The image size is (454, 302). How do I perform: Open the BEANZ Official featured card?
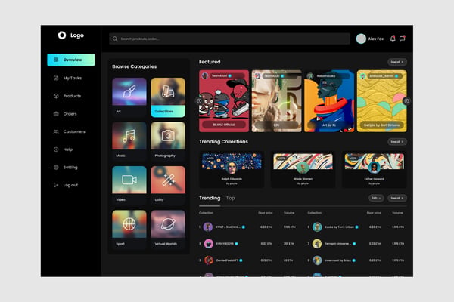(224, 101)
